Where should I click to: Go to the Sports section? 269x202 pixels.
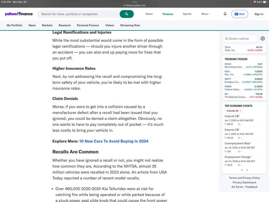pyautogui.click(x=187, y=14)
